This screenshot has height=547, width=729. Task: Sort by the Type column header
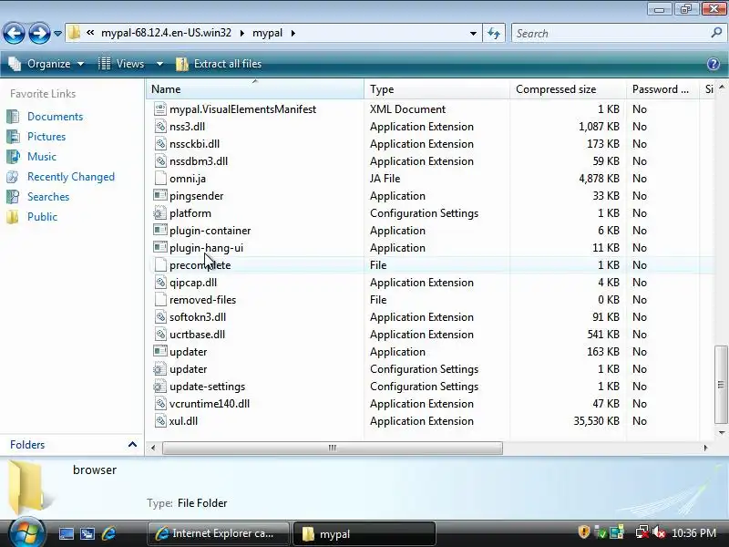click(436, 89)
